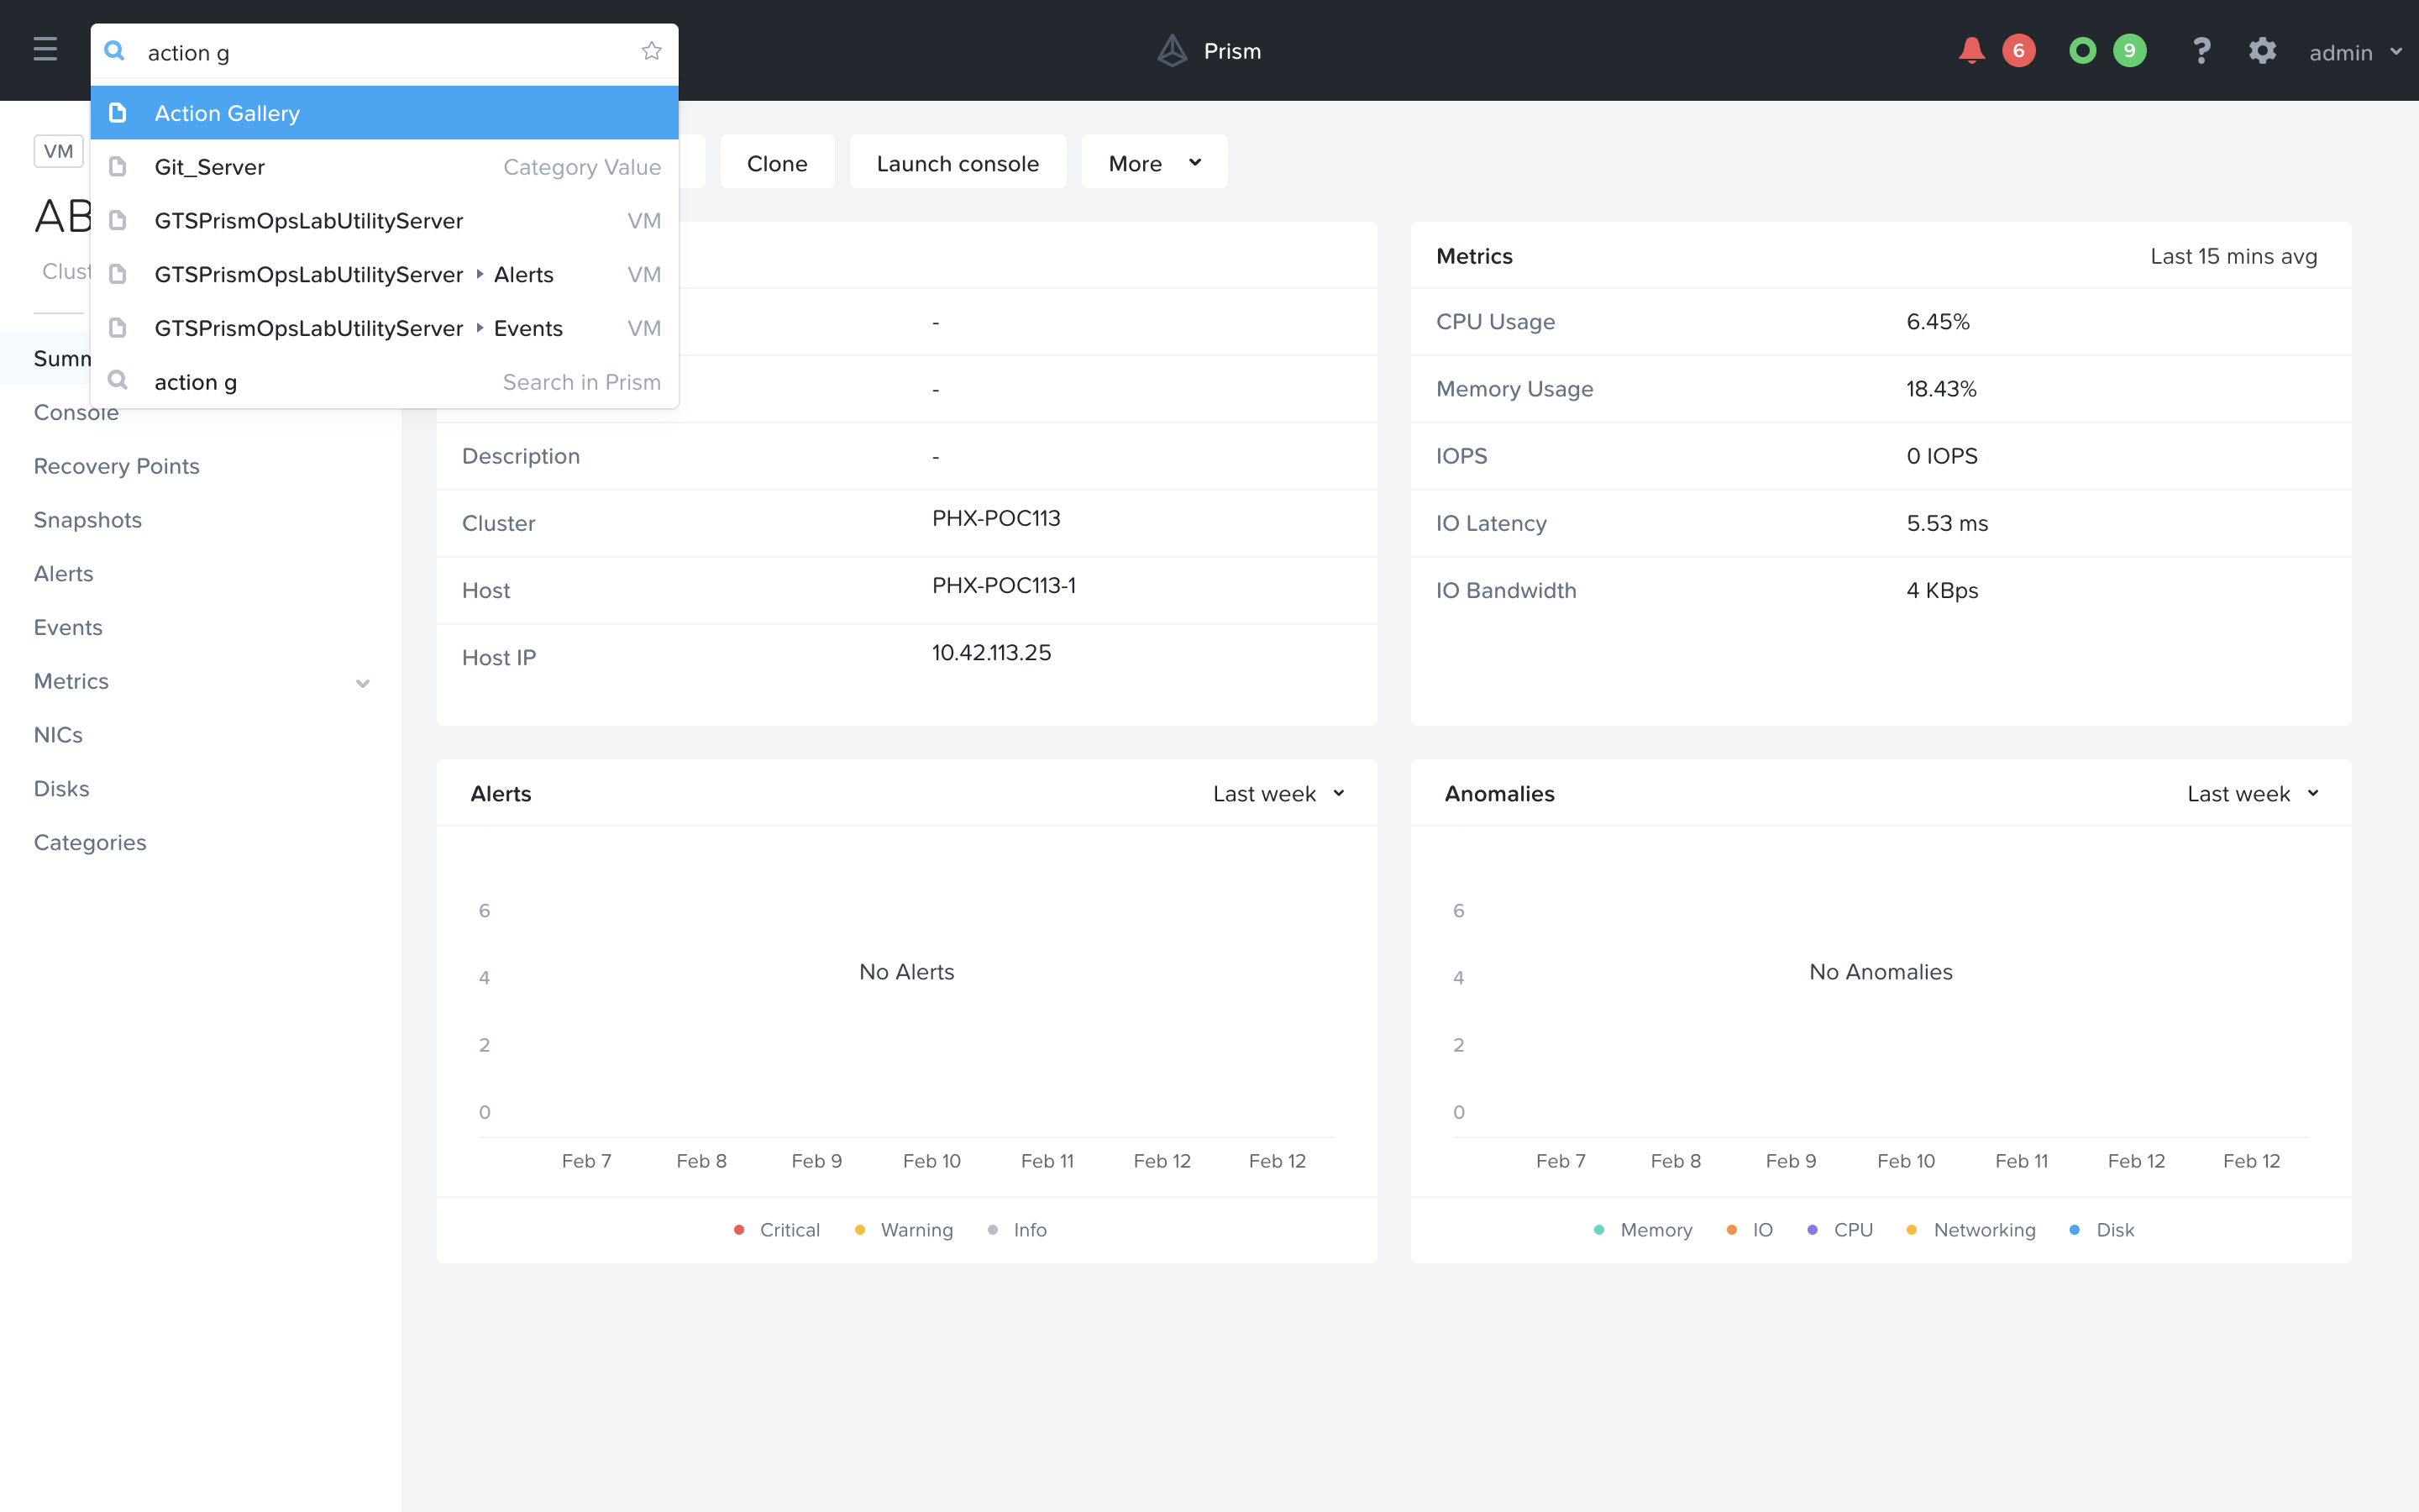This screenshot has width=2419, height=1512.
Task: Open the help question mark
Action: [2201, 51]
